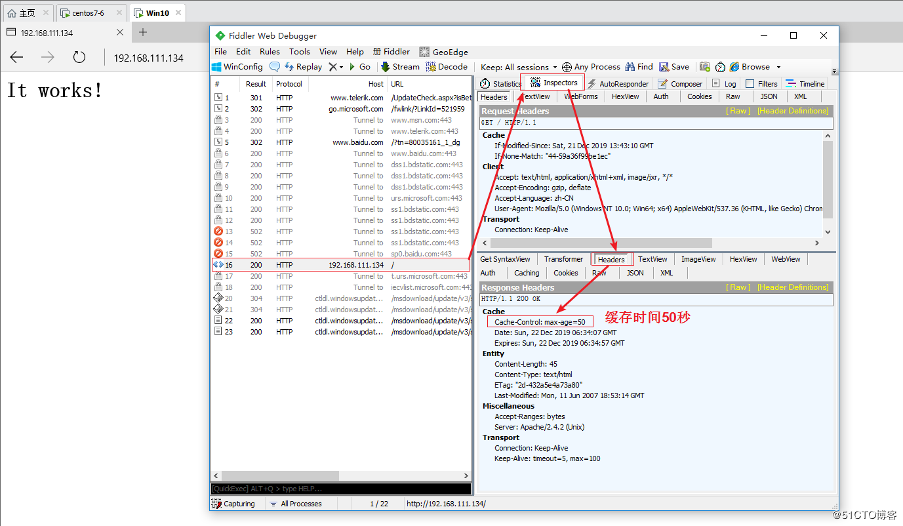This screenshot has width=903, height=526.
Task: Click request Header Definitions link
Action: (793, 111)
